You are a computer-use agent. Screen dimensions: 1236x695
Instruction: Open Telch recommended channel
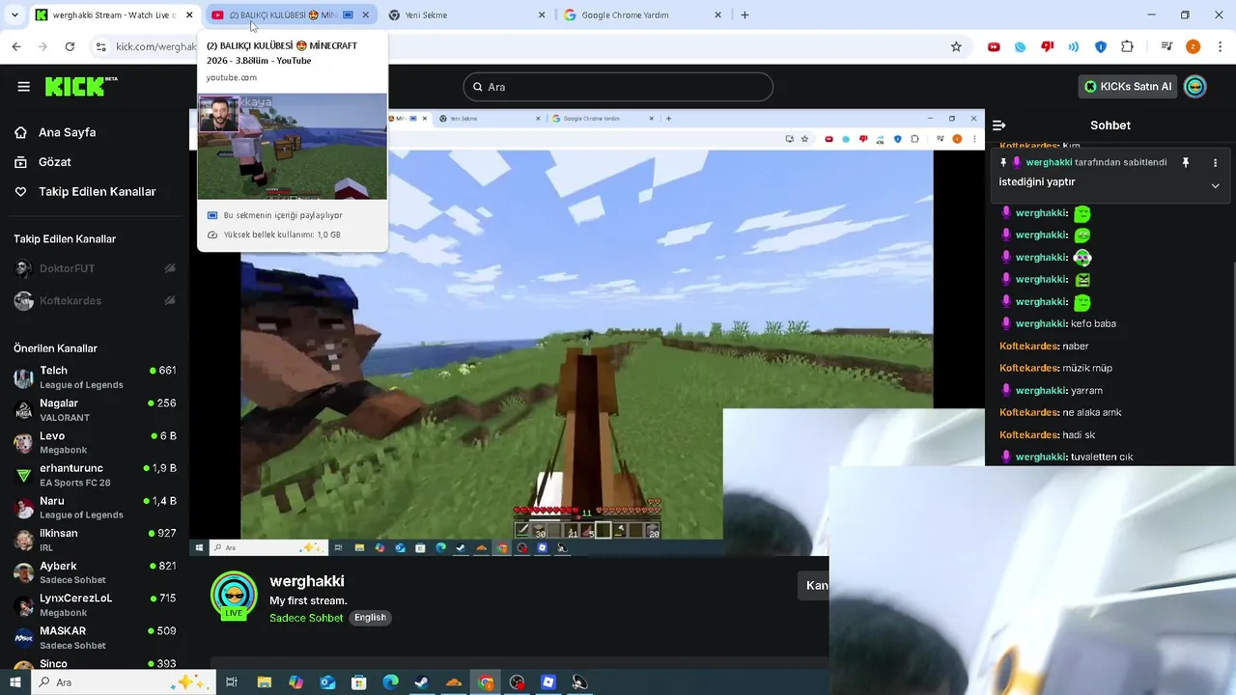click(95, 377)
